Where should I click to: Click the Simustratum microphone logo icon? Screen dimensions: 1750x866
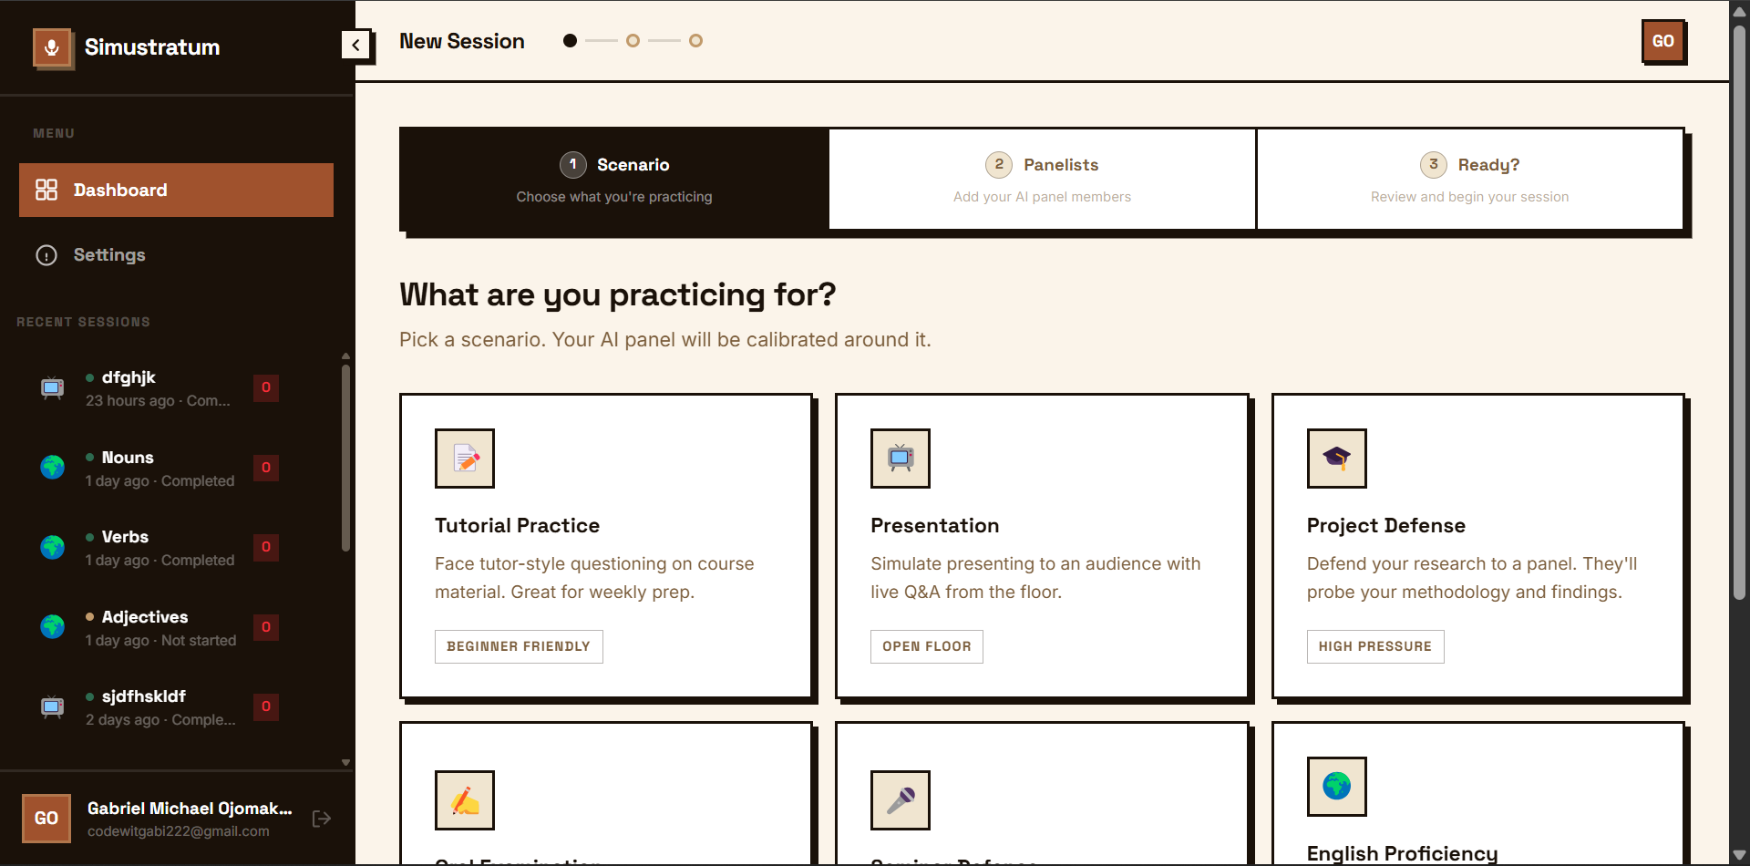pyautogui.click(x=52, y=47)
